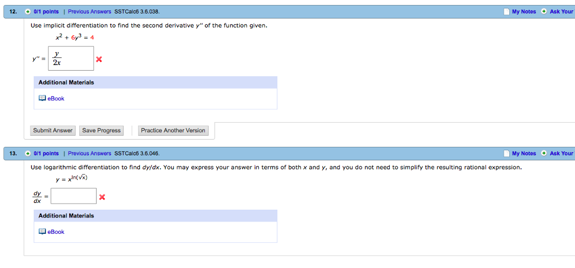Open the eBook link in question 13
Image resolution: width=575 pixels, height=268 pixels.
(x=56, y=232)
